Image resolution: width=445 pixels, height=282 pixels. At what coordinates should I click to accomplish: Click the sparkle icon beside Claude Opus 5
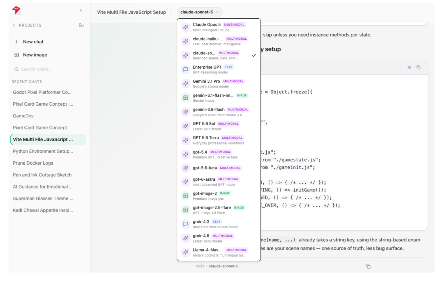click(186, 27)
